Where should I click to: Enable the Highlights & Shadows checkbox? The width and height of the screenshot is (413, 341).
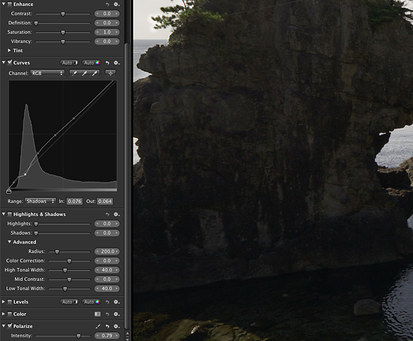10,214
